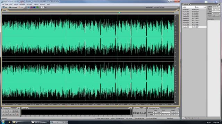Image resolution: width=222 pixels, height=124 pixels.
Task: Select the Spectral Frequency Display icon
Action: click(x=32, y=7)
